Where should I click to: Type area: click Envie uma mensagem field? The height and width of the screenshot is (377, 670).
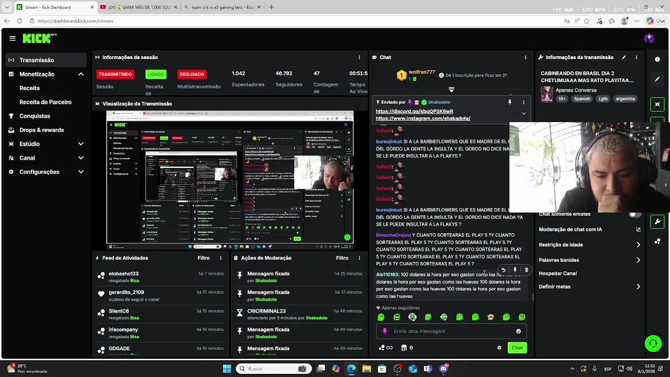pos(451,331)
